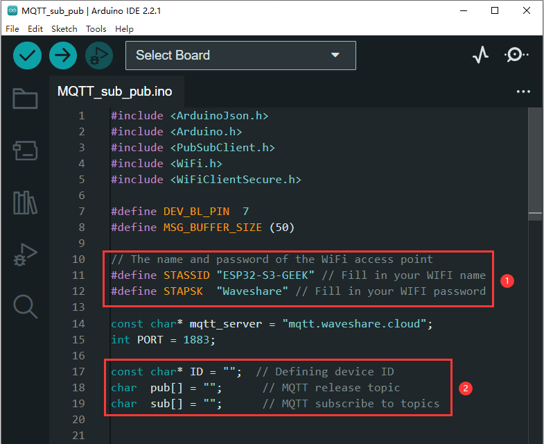Open the Serial Plotter
Screen dimensions: 544x444
[x=480, y=55]
